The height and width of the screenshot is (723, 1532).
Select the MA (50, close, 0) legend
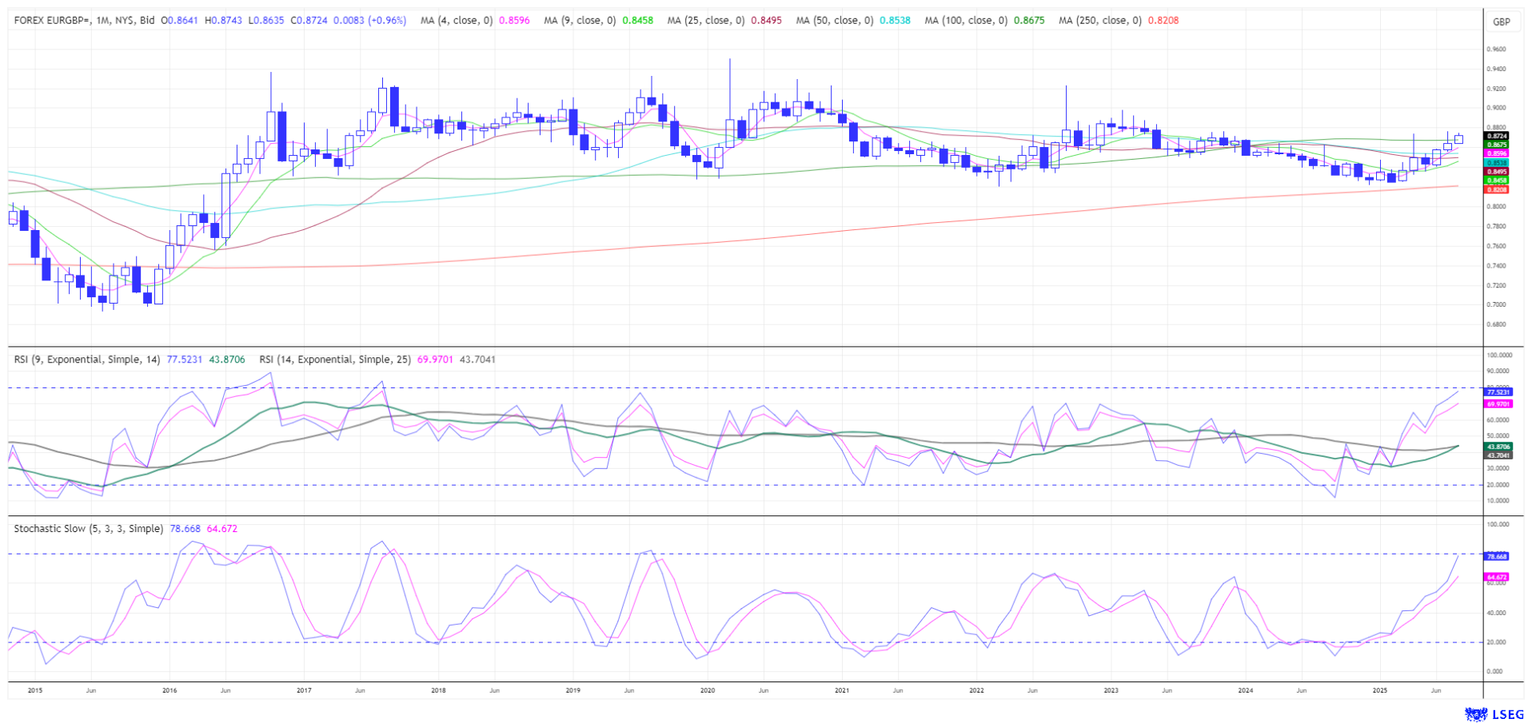[x=834, y=21]
